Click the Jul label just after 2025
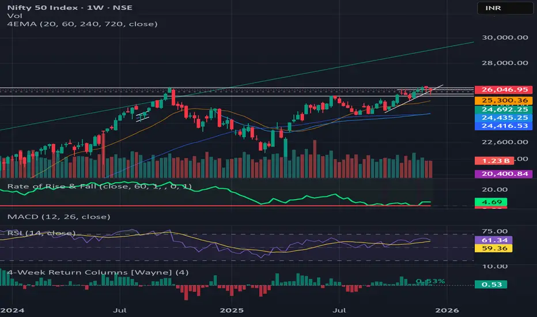The image size is (537, 317). tap(339, 311)
